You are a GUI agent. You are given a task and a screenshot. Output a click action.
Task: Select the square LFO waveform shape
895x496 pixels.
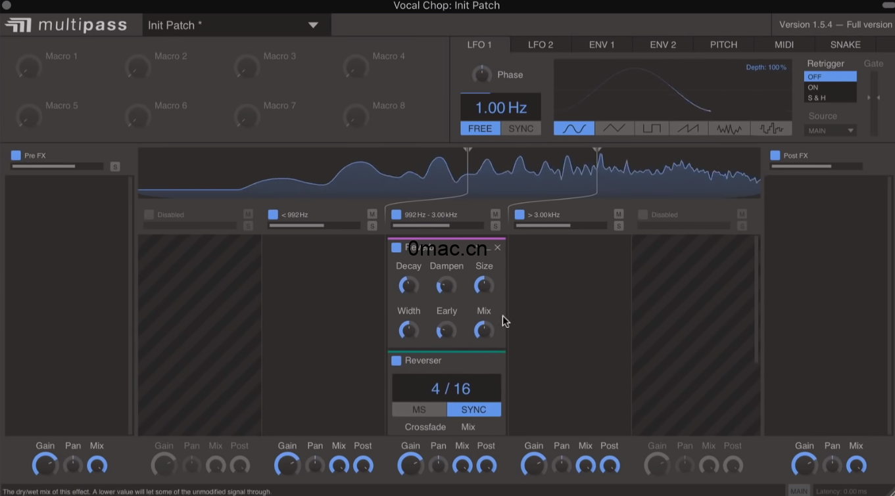[x=652, y=129]
